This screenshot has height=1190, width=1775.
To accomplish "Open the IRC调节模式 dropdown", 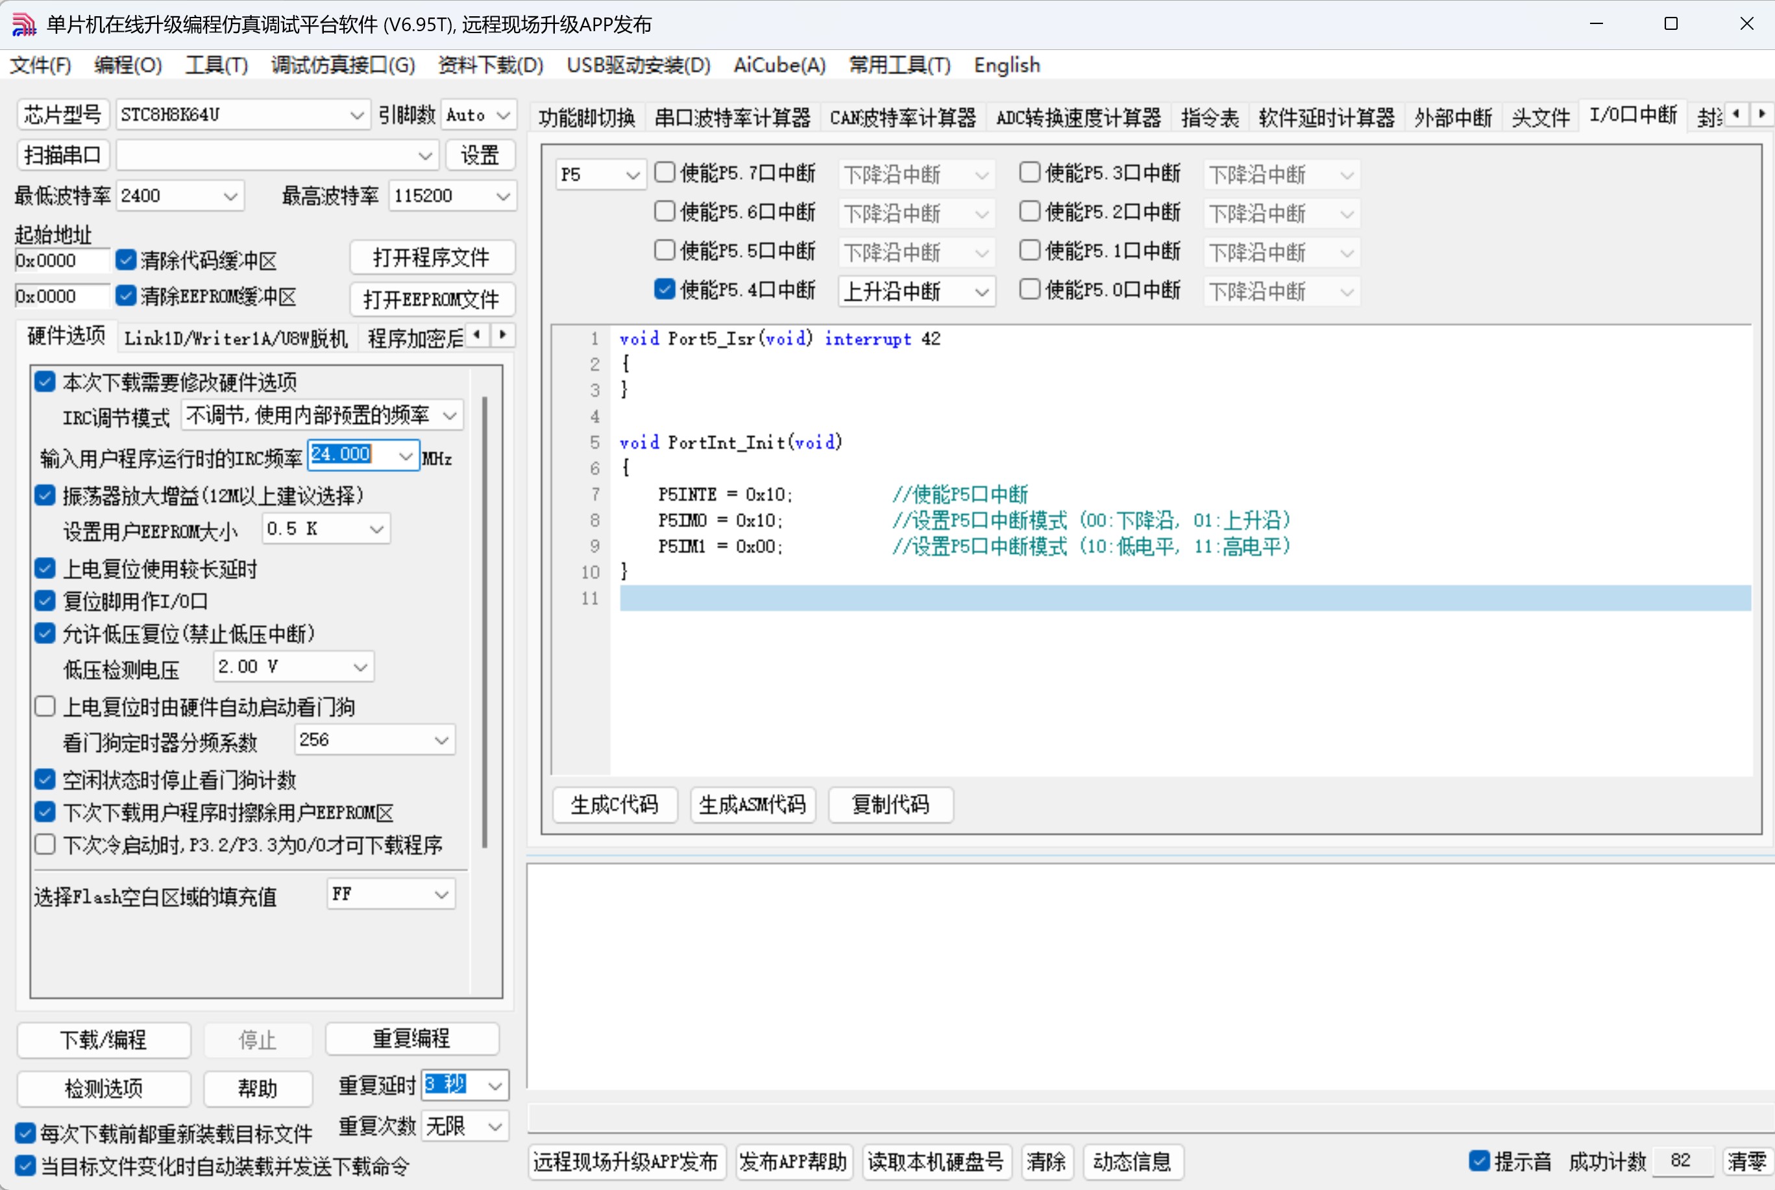I will pyautogui.click(x=323, y=415).
